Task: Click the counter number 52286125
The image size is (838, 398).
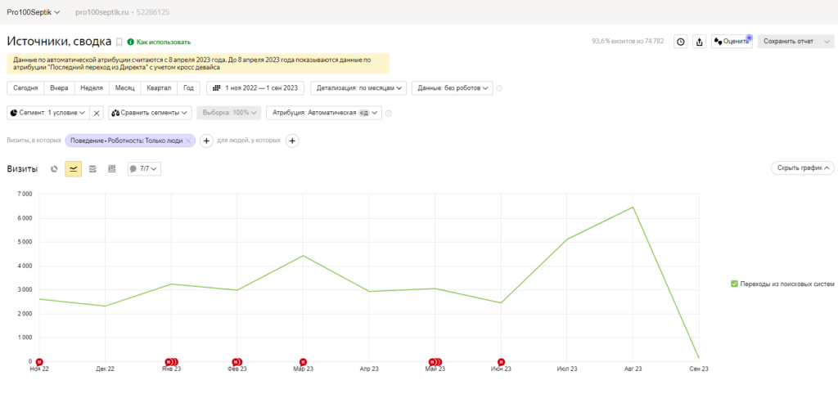Action: pos(153,11)
